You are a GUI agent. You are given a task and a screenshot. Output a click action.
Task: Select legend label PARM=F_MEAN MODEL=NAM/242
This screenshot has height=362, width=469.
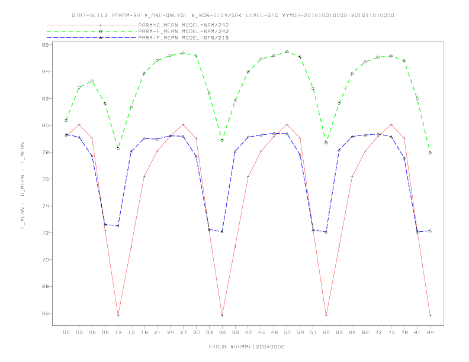[x=184, y=31]
